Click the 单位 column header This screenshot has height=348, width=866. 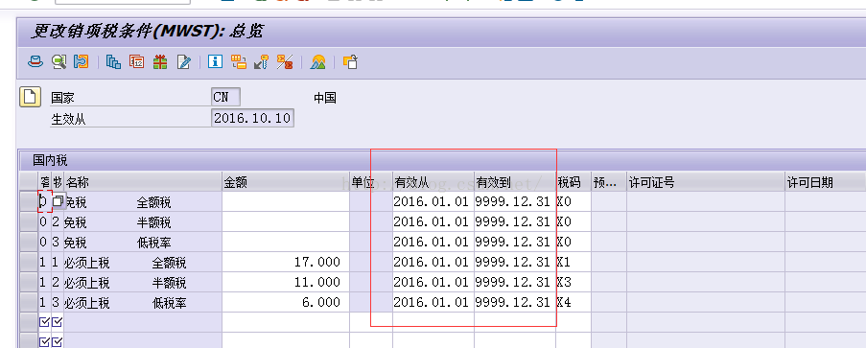pos(371,182)
